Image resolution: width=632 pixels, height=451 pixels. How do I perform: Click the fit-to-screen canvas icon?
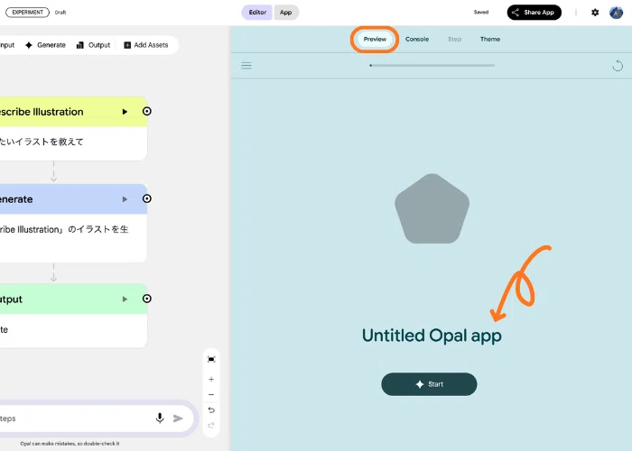point(211,359)
